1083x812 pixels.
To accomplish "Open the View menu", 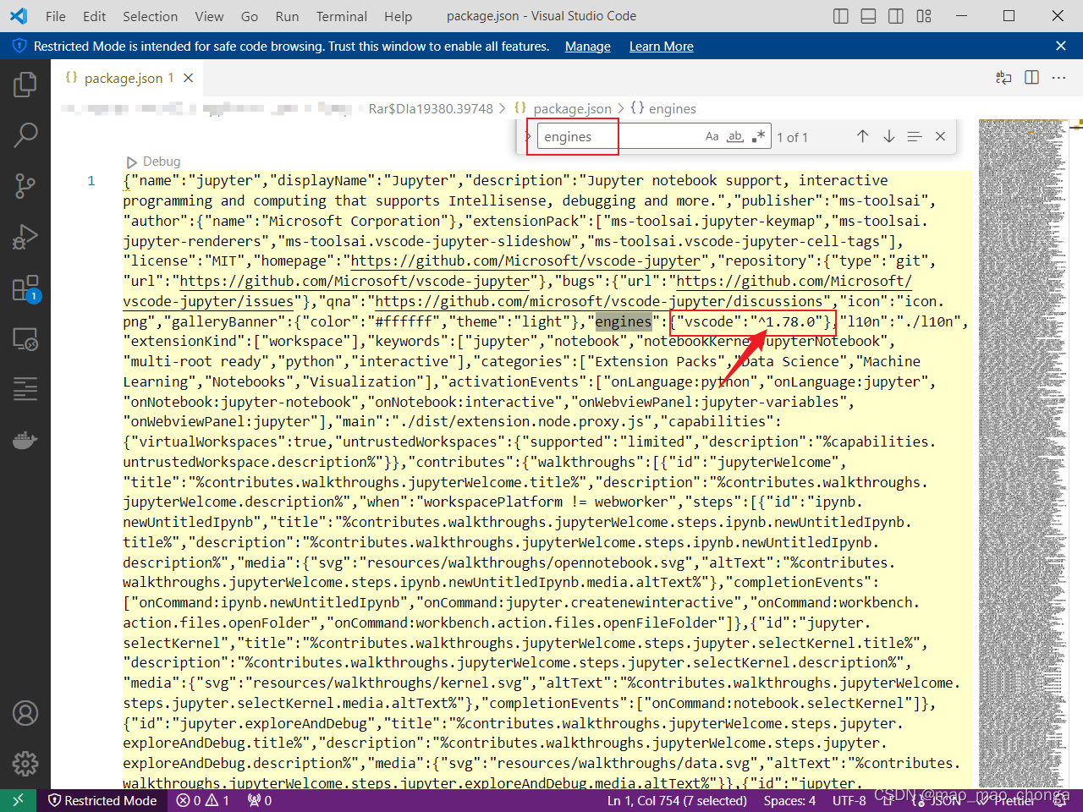I will pos(209,16).
